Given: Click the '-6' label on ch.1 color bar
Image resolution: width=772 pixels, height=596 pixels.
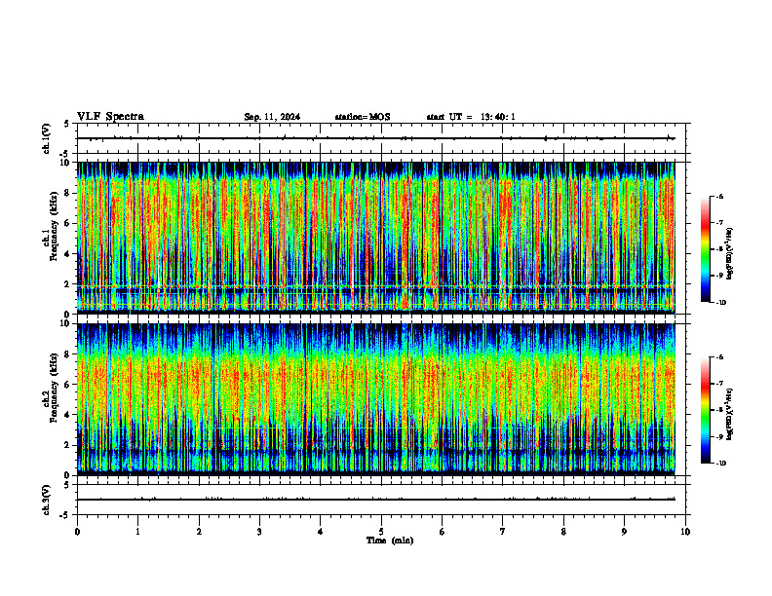Looking at the screenshot, I should pos(719,196).
